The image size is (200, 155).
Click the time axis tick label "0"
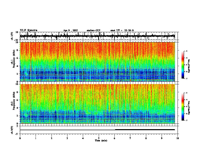(x=20, y=138)
